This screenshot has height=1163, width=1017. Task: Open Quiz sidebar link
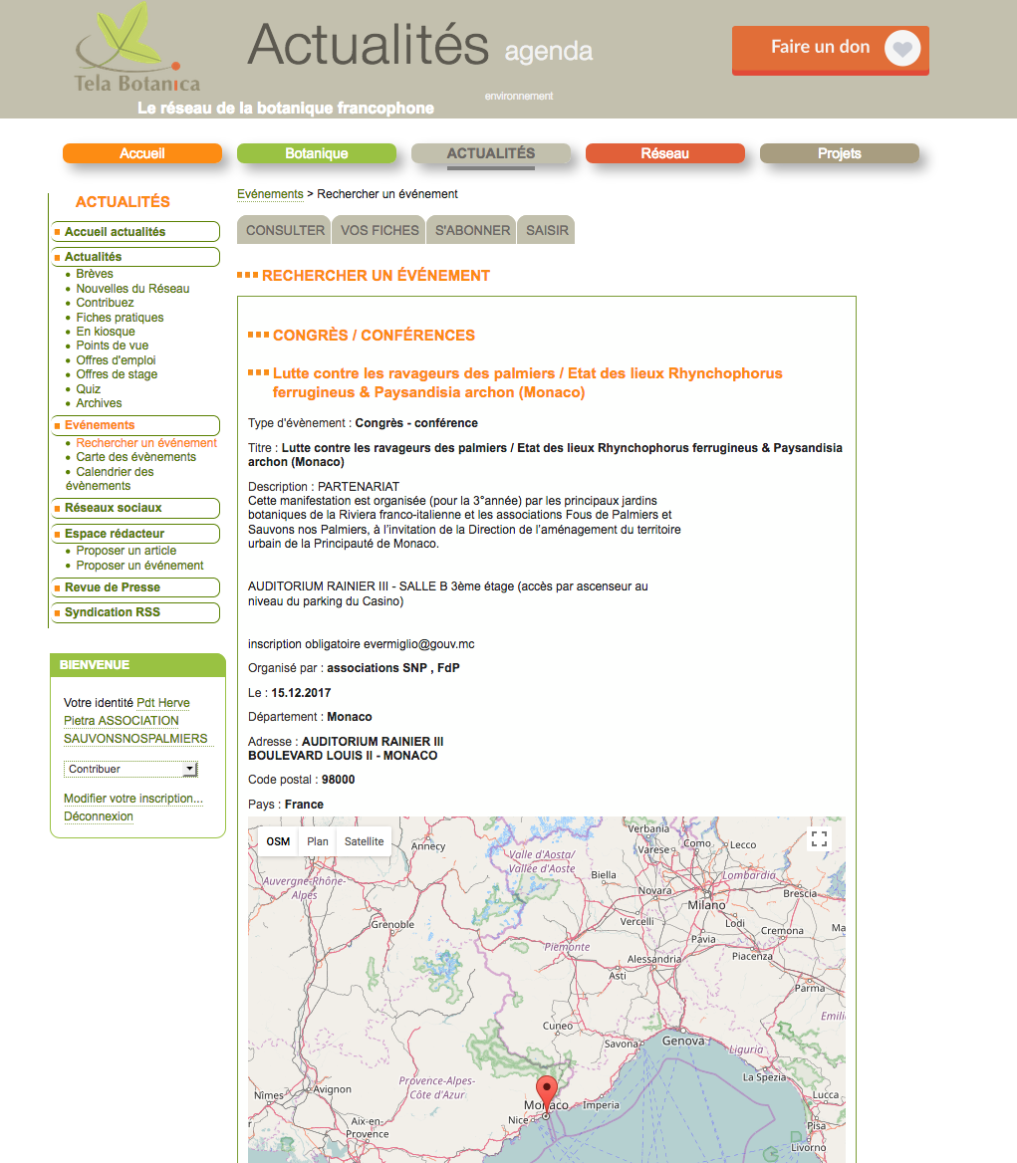click(89, 389)
